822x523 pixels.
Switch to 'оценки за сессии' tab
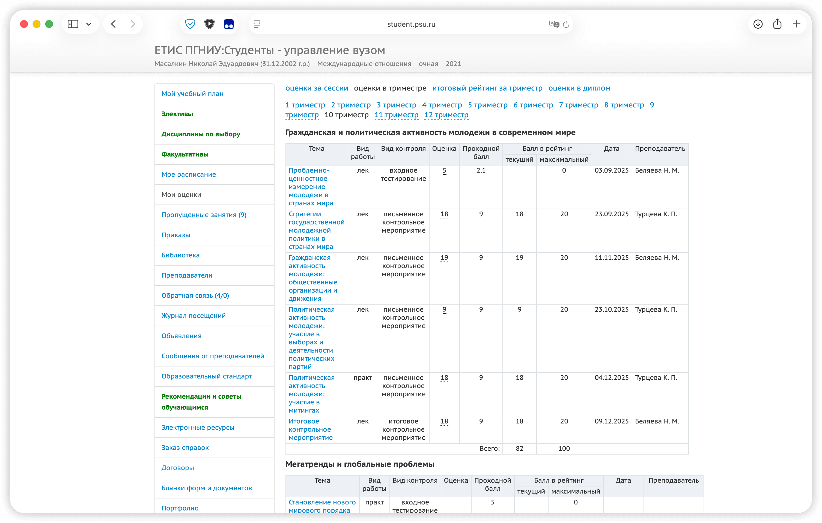tap(317, 88)
